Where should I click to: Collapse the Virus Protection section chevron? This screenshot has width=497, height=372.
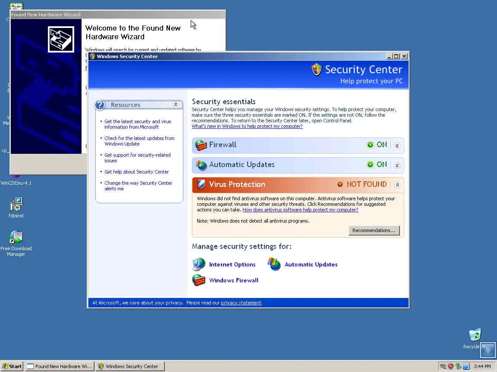click(x=397, y=185)
